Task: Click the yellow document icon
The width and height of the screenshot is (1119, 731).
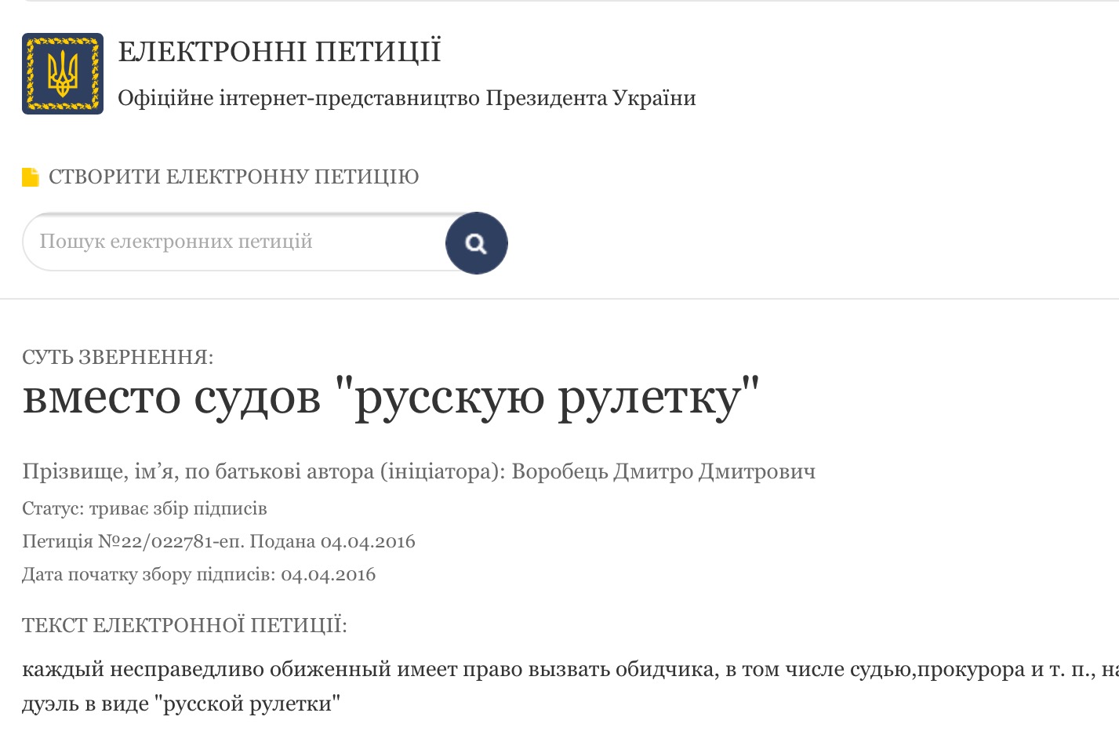Action: 31,177
